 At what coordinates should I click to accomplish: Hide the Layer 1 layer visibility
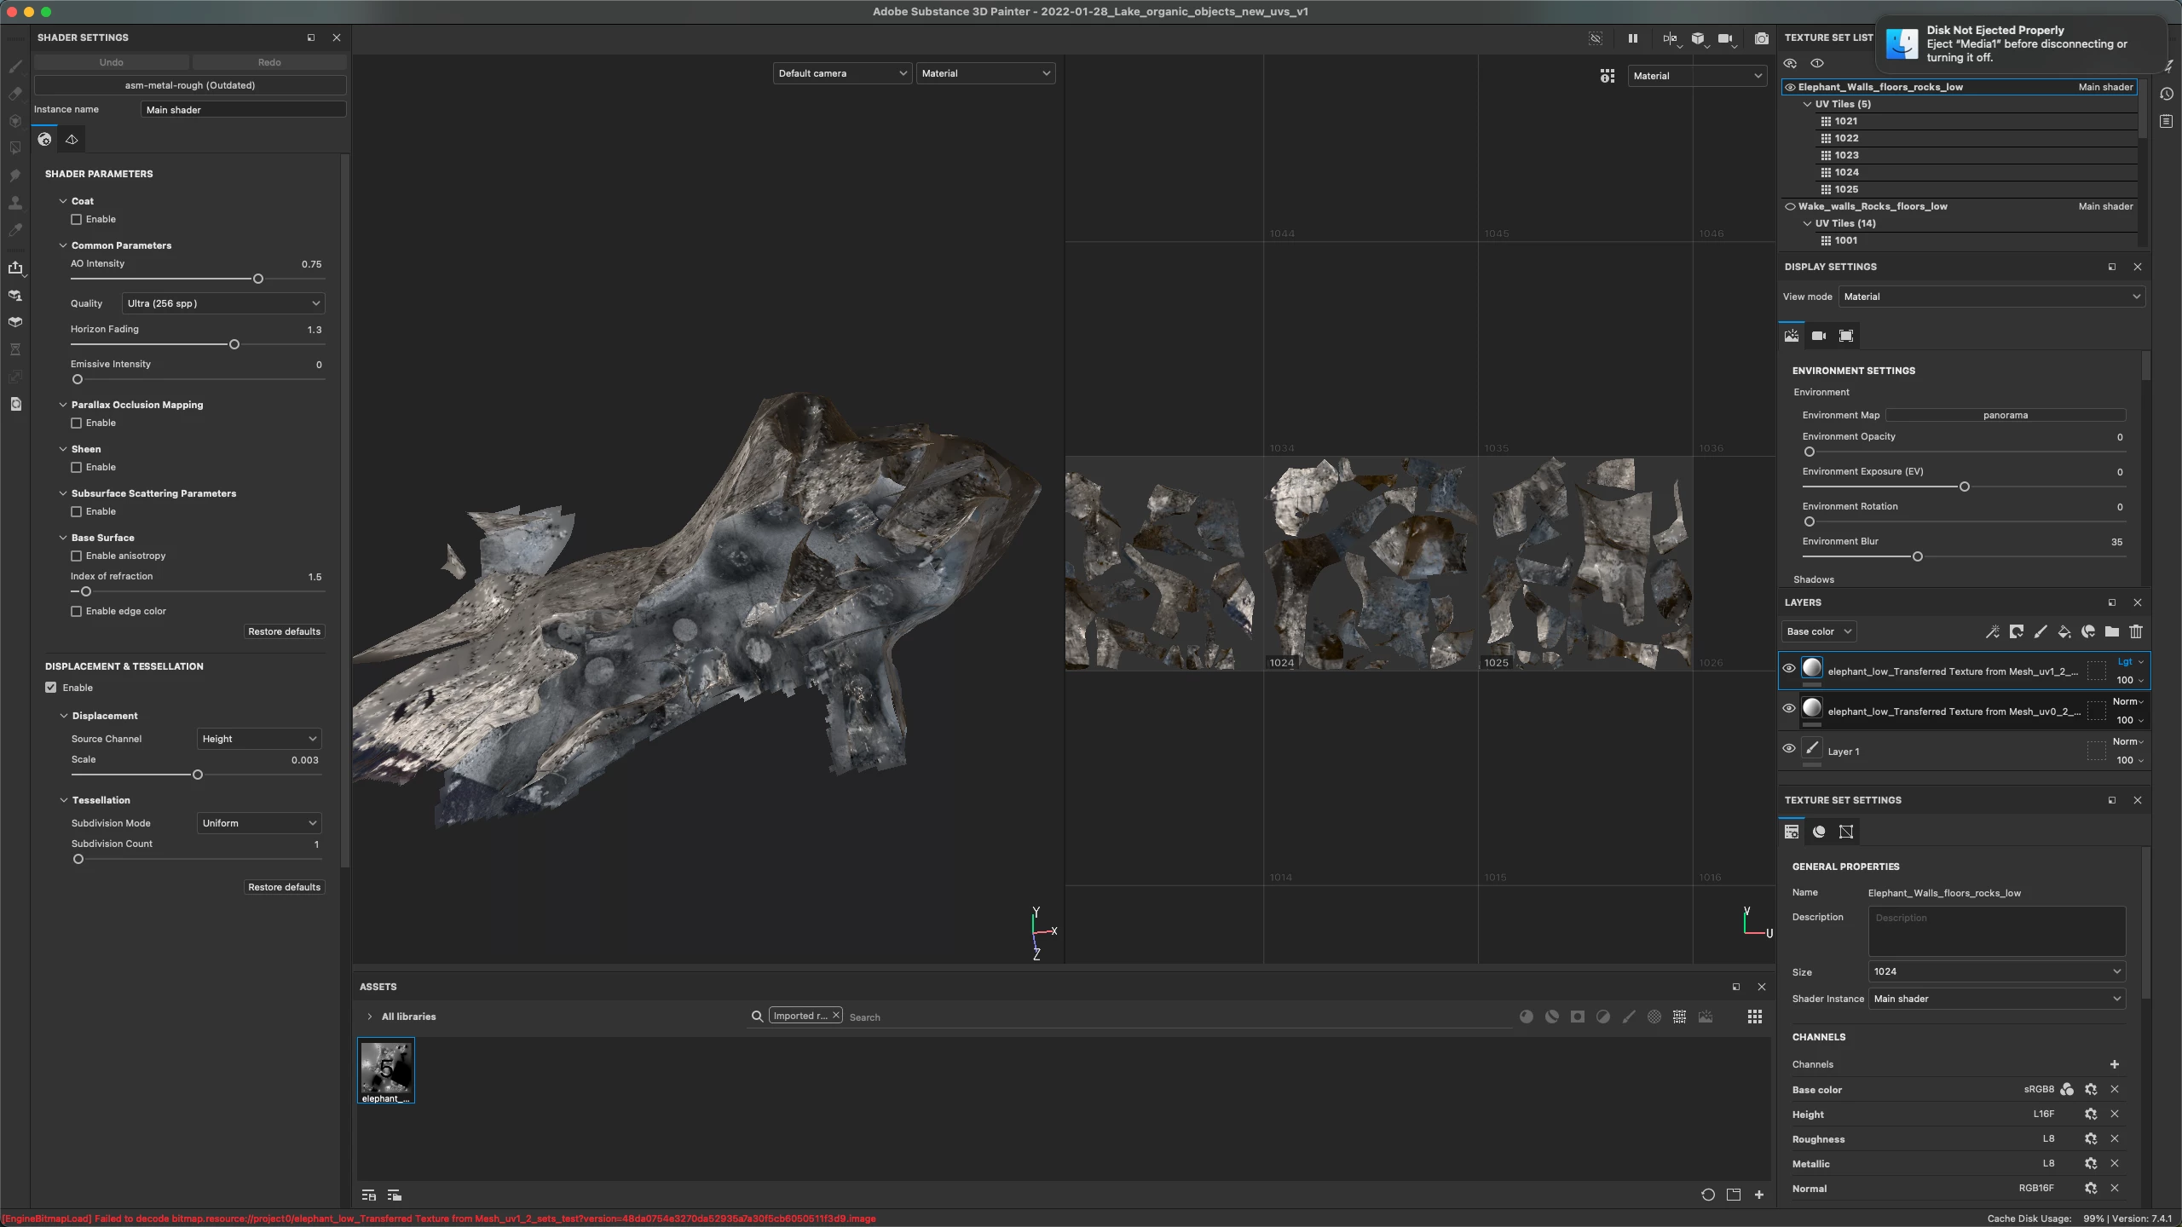pos(1789,749)
